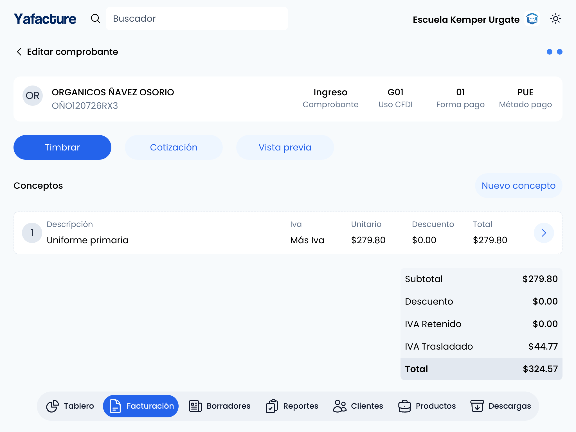Change the G01 Uso CFDI value
Image resolution: width=576 pixels, height=432 pixels.
click(395, 98)
